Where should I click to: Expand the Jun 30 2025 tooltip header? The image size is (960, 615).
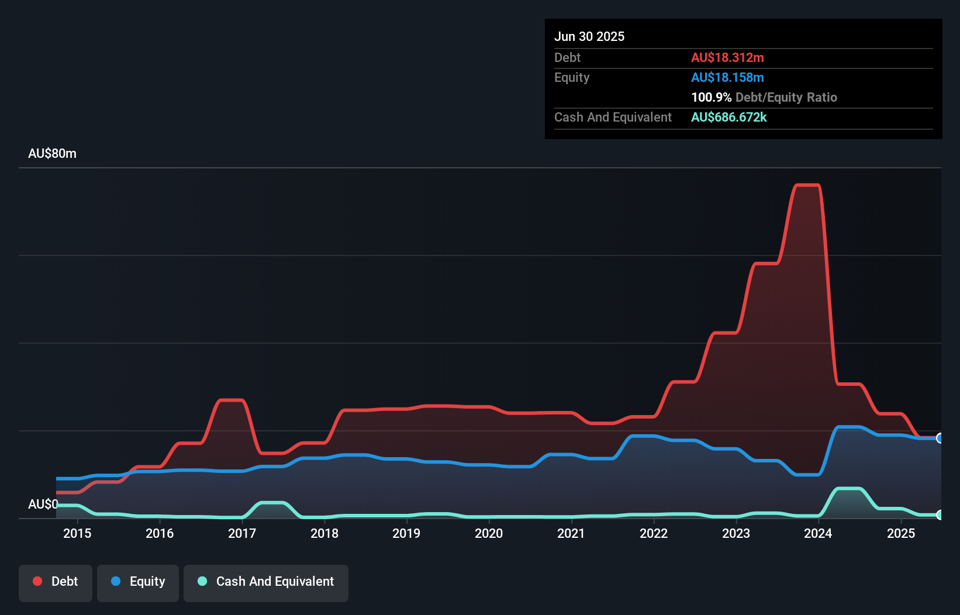[x=589, y=36]
